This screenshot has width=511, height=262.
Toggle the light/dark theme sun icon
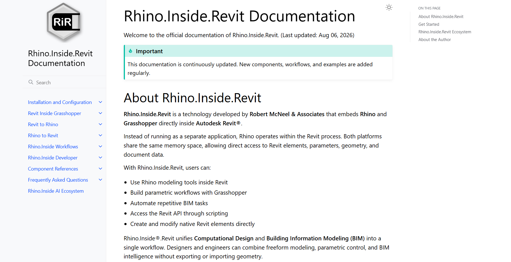[389, 7]
